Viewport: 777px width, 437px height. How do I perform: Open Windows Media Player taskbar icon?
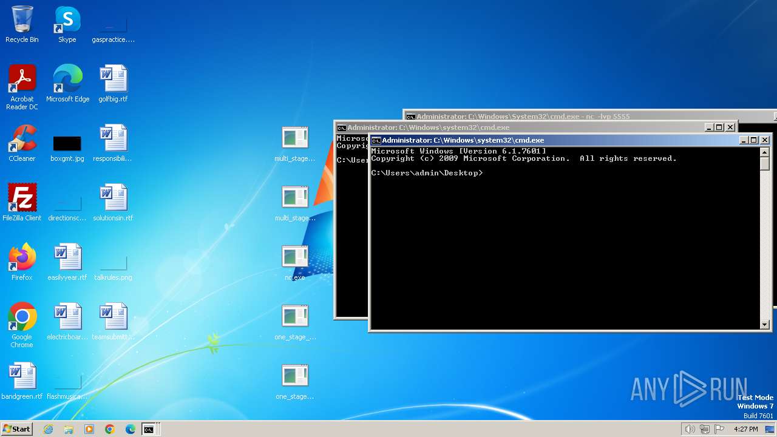[x=89, y=429]
